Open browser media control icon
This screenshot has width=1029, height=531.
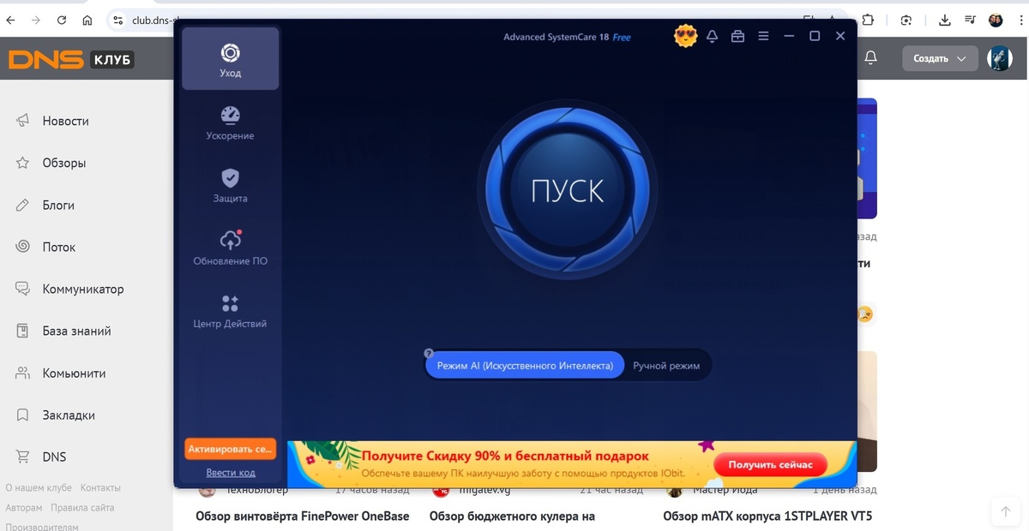(x=969, y=20)
